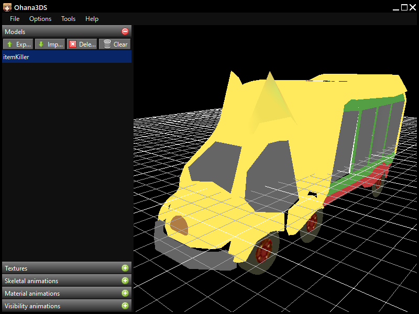Collapse the Models panel with red minus icon
This screenshot has height=314, width=419.
click(x=125, y=31)
